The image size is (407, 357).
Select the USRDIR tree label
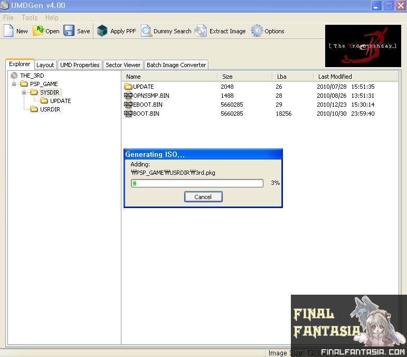tap(50, 109)
